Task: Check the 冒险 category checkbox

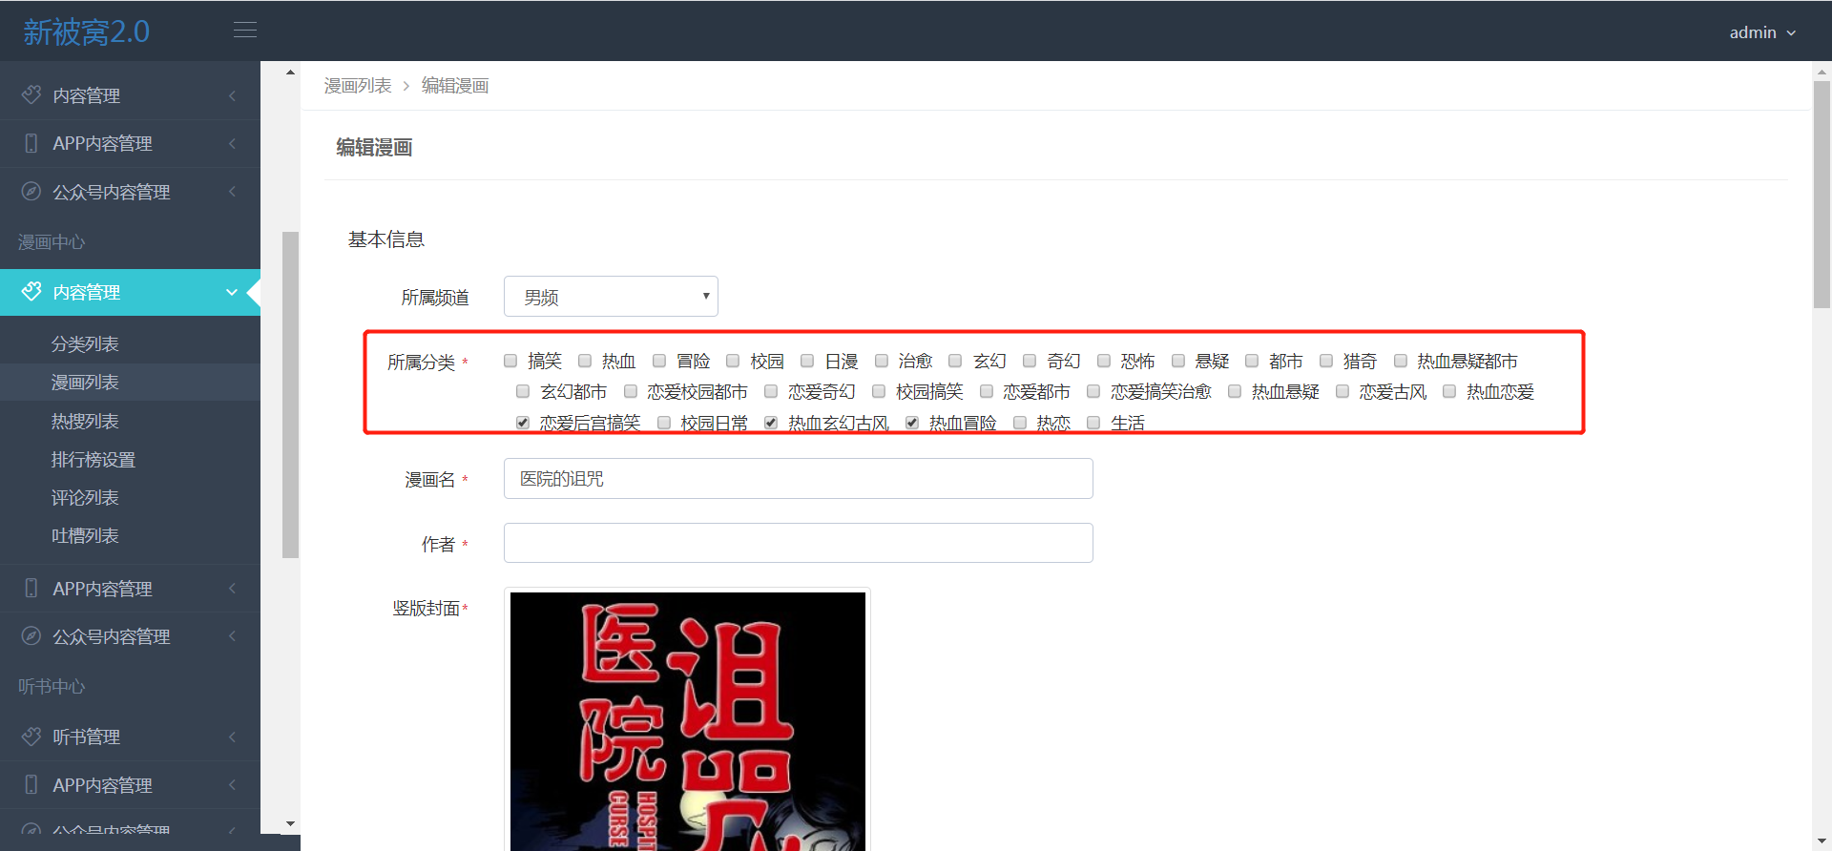Action: [x=659, y=361]
